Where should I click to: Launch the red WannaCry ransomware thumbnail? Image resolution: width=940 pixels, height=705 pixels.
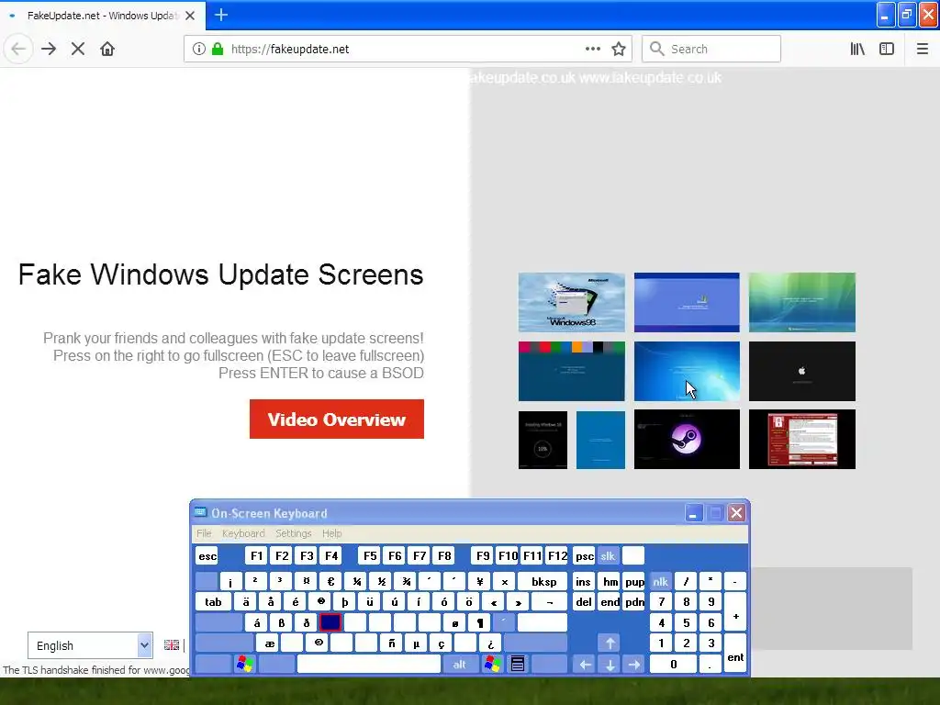(802, 440)
